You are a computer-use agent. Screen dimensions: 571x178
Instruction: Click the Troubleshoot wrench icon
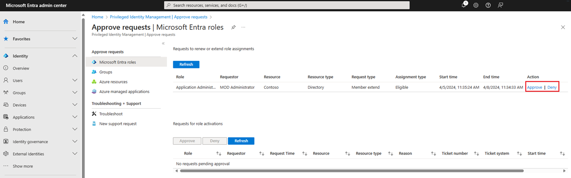coord(95,114)
